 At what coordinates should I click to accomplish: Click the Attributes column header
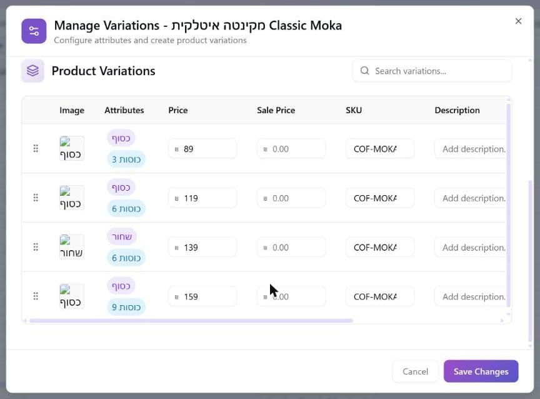124,110
